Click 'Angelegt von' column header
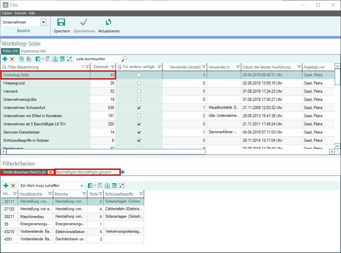 click(314, 67)
